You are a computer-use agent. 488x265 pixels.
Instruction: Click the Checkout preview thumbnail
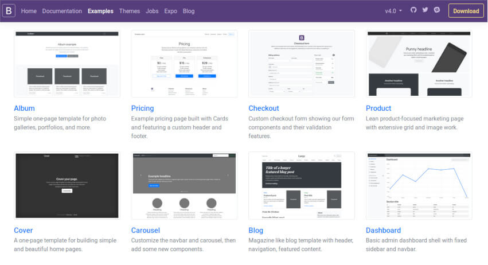click(302, 64)
